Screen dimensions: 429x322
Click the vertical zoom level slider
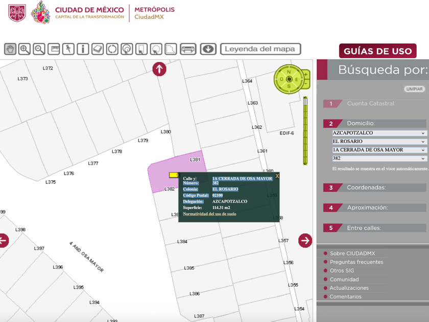pyautogui.click(x=305, y=131)
